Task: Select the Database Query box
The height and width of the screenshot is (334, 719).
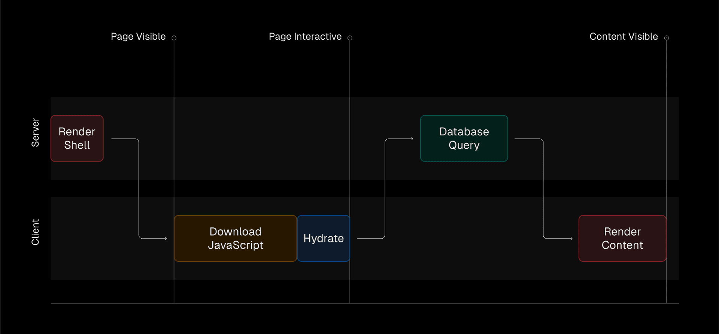Action: pyautogui.click(x=464, y=138)
